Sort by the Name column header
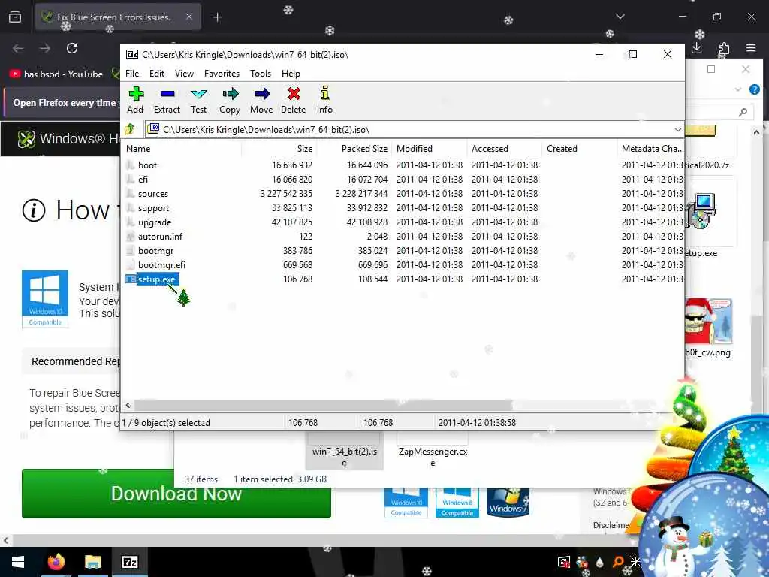The image size is (769, 577). (182, 149)
